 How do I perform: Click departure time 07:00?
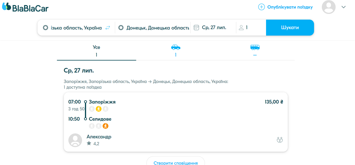(74, 102)
